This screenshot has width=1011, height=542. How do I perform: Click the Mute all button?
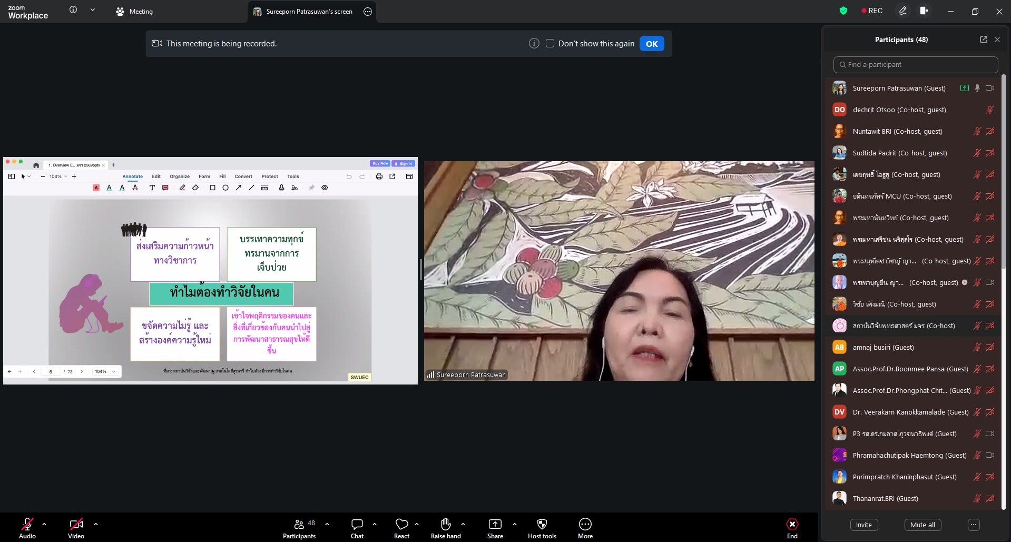click(x=922, y=525)
